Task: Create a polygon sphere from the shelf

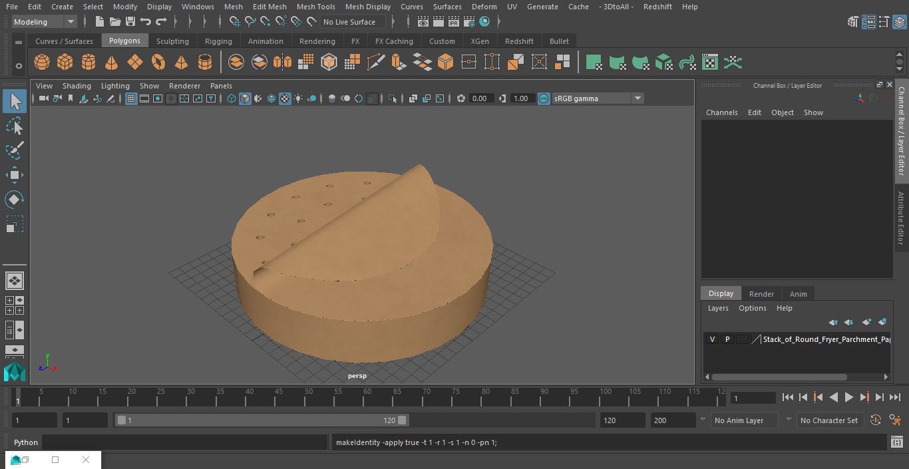Action: coord(42,63)
